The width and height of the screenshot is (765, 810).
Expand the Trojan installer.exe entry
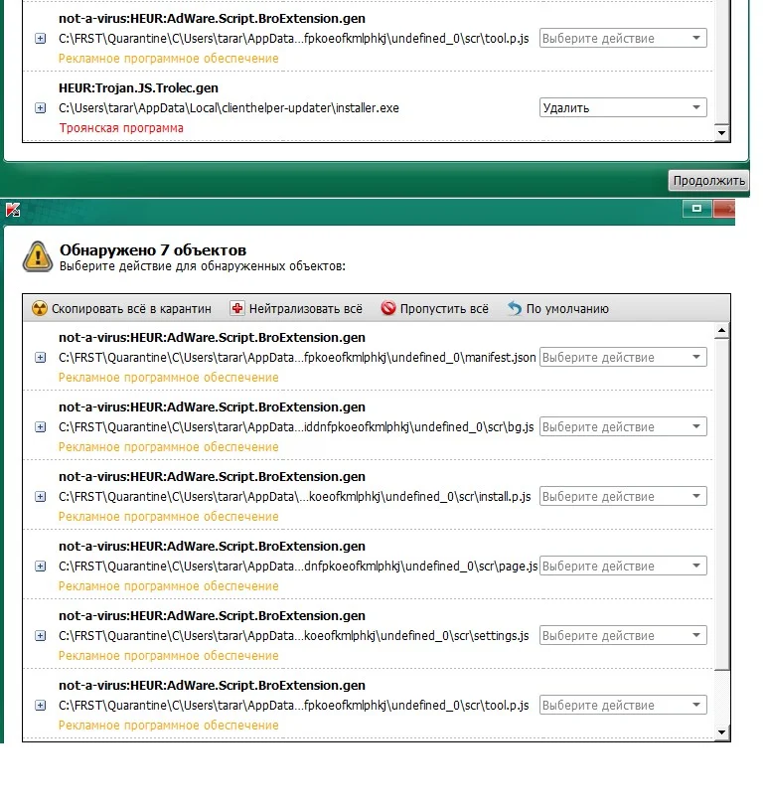pos(40,108)
